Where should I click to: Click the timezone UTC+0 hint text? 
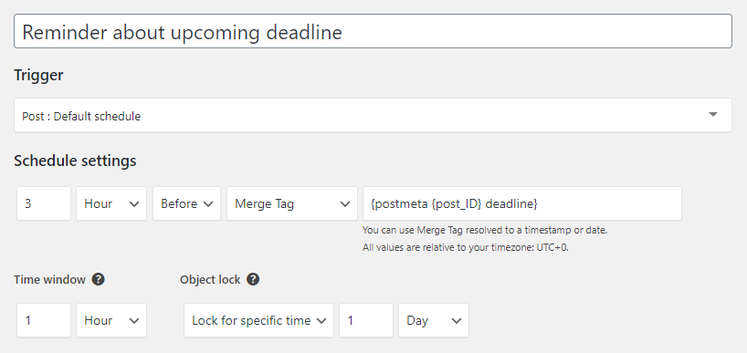466,247
